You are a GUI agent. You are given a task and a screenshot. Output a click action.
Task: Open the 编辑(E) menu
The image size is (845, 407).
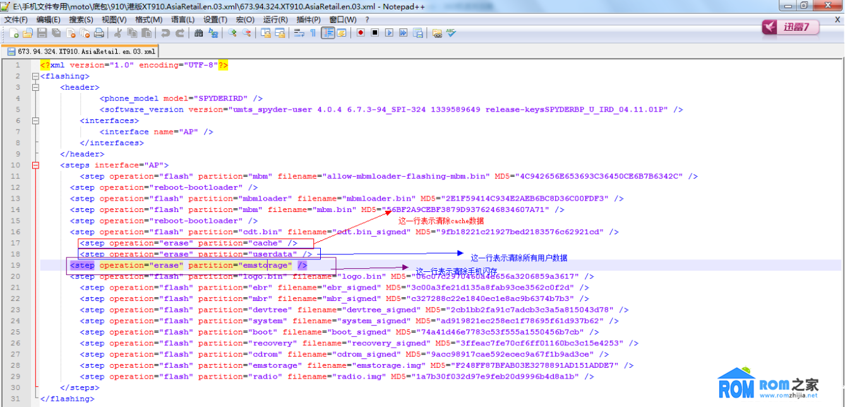[48, 20]
